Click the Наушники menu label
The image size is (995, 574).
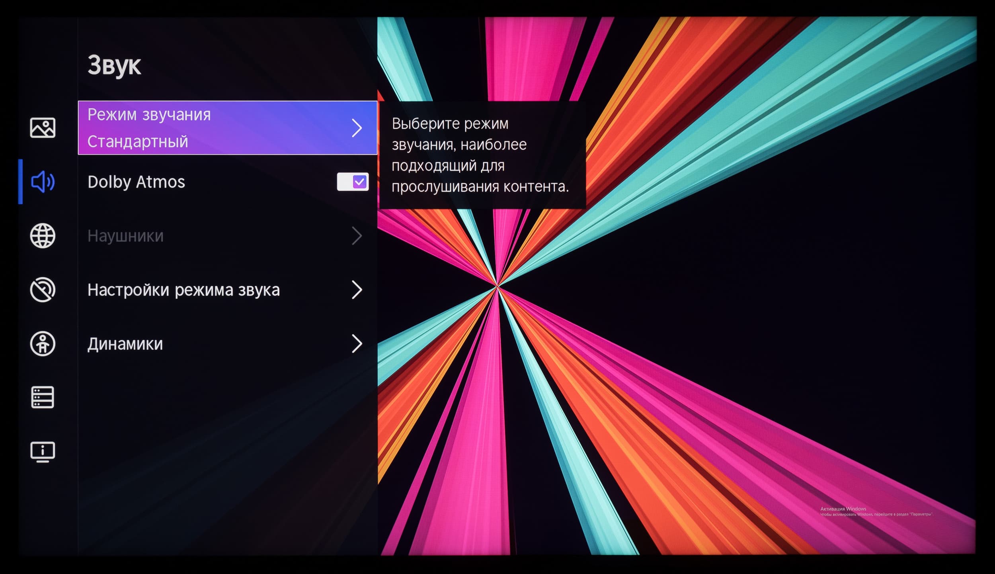(x=125, y=236)
